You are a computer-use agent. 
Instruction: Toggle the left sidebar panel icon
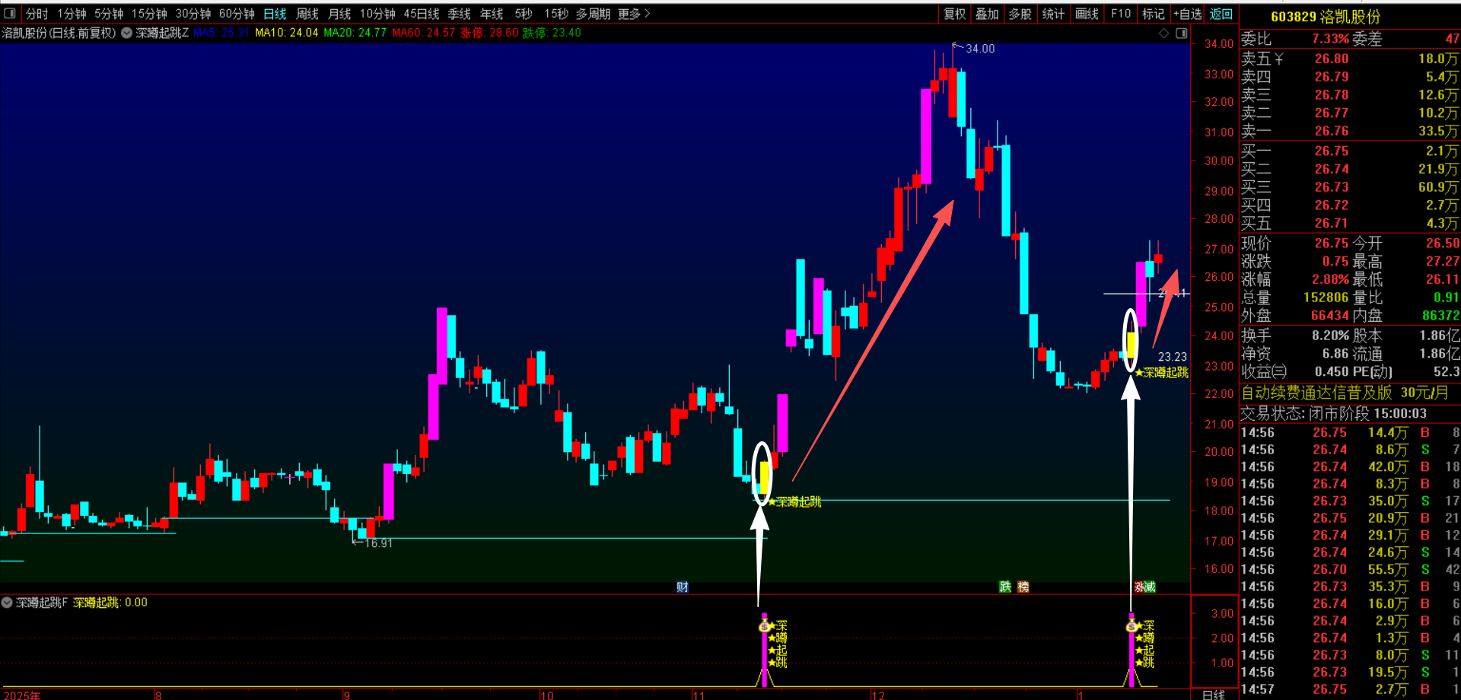tap(10, 13)
